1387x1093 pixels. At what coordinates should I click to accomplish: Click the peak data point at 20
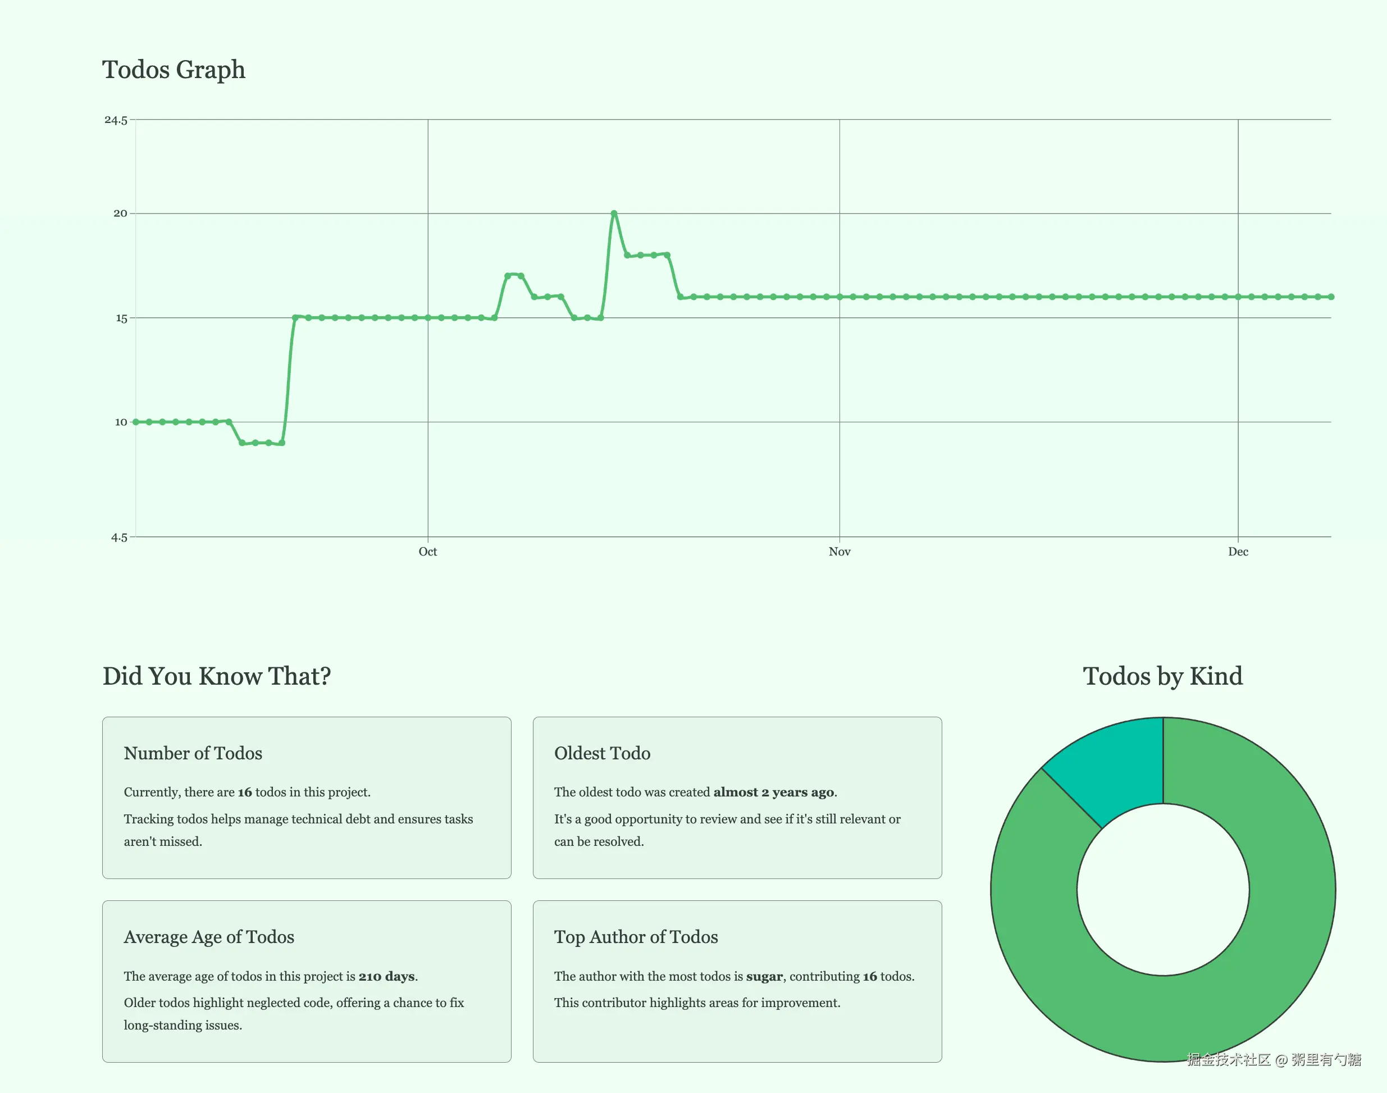(x=614, y=213)
